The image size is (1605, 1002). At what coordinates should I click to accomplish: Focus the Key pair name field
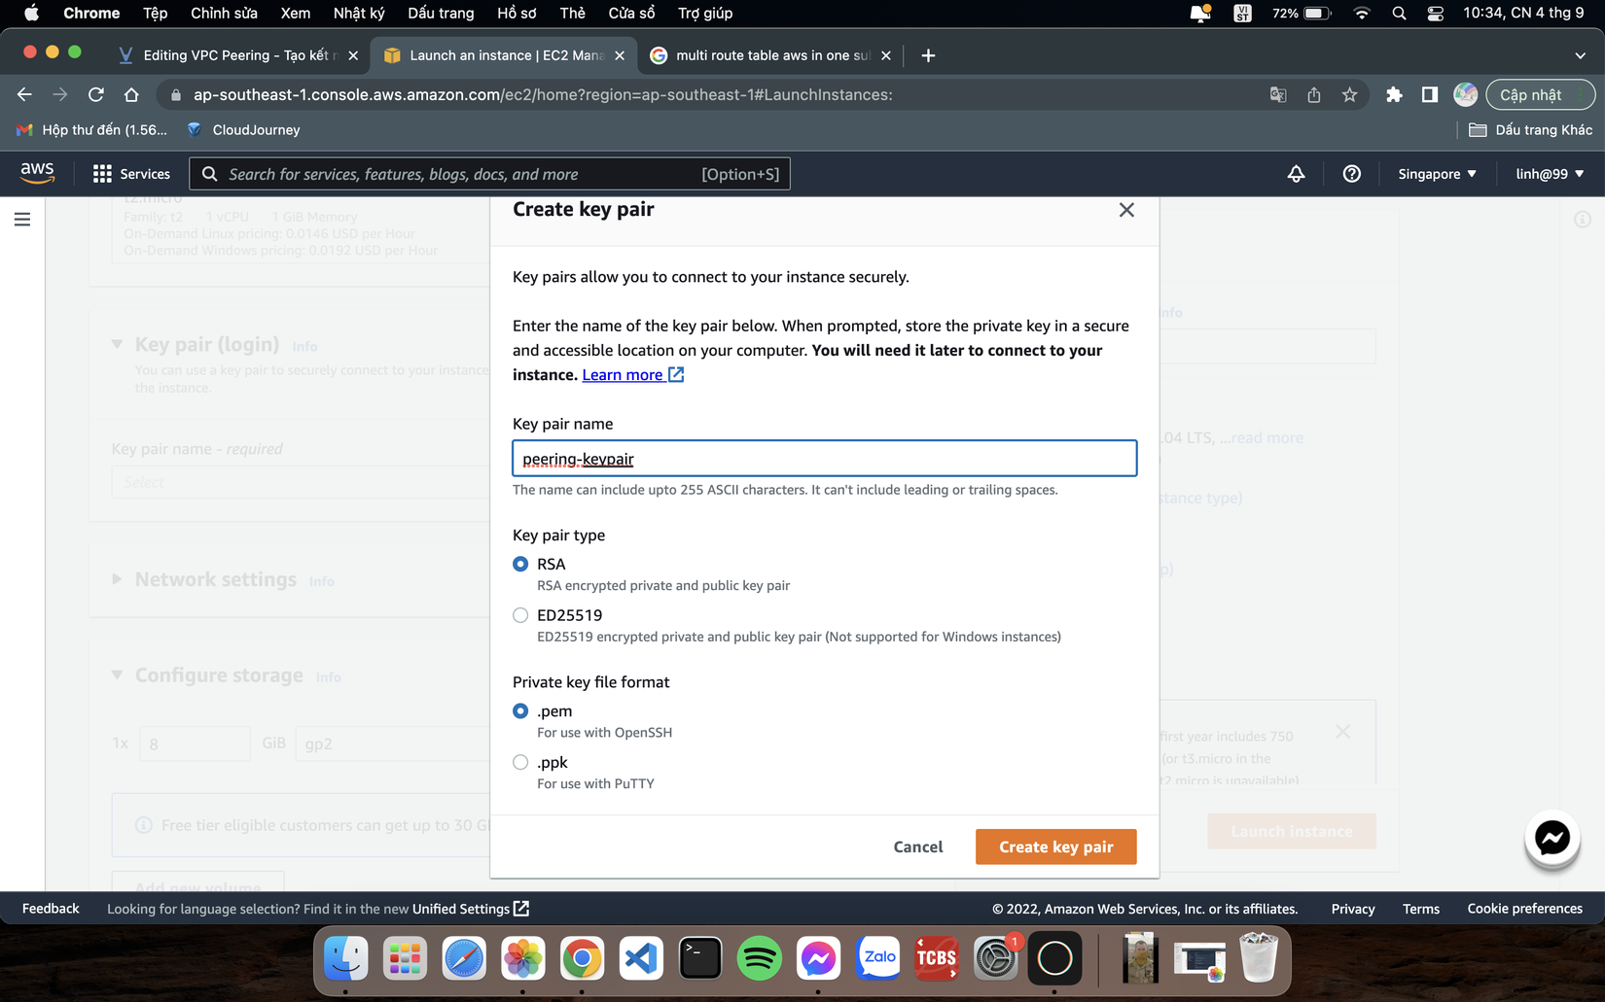pos(824,459)
